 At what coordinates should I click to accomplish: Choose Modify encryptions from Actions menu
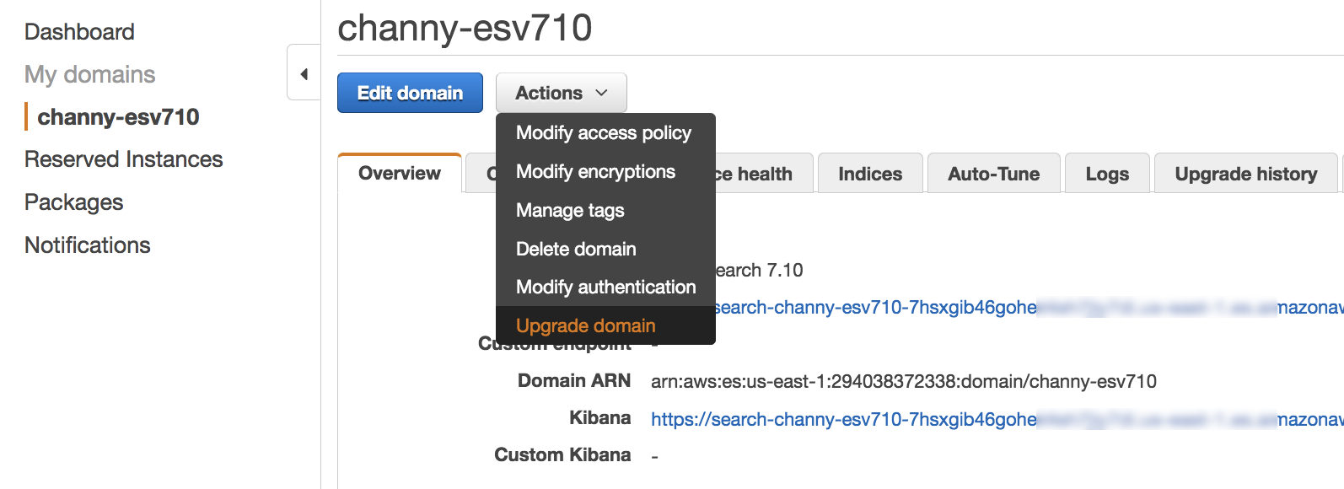[595, 172]
